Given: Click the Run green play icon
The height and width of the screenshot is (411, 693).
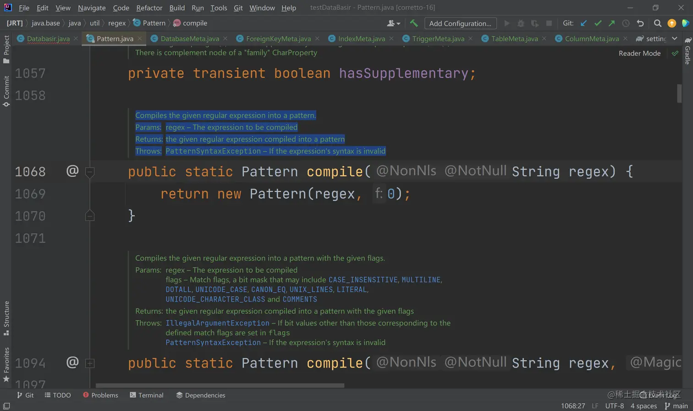Looking at the screenshot, I should [507, 23].
